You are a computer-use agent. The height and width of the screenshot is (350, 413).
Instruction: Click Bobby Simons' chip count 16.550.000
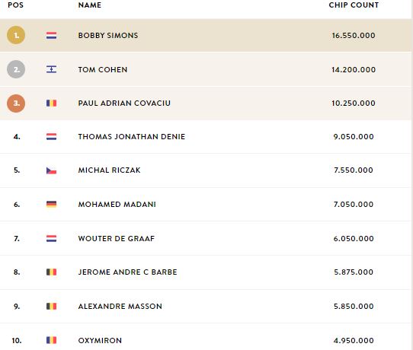tap(354, 36)
